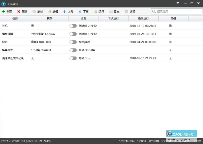This screenshot has height=144, width=203.
Task: Sort by 下次运行 column header
Action: [113, 18]
